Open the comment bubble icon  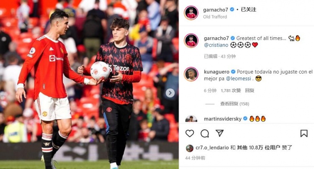205,133
